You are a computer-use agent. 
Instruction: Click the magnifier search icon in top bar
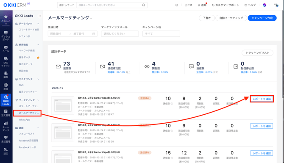tap(143, 5)
